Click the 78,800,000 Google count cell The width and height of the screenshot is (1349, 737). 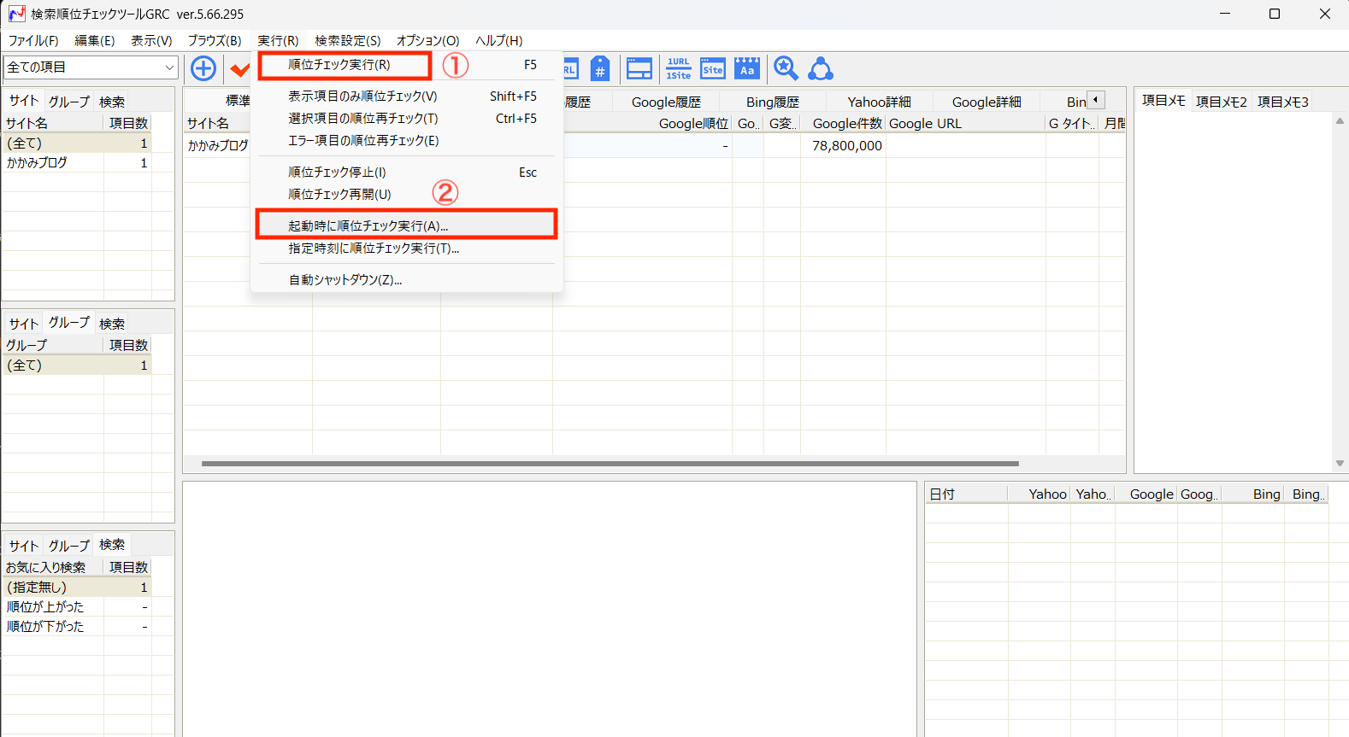click(x=843, y=145)
